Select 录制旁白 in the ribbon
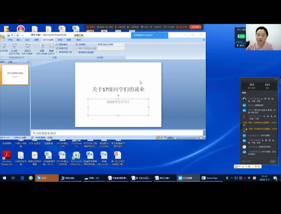The width and height of the screenshot is (281, 214). pyautogui.click(x=62, y=45)
